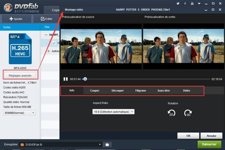This screenshot has height=150, width=225.
Task: Minimize the Montage vidéo dialog
Action: (206, 10)
